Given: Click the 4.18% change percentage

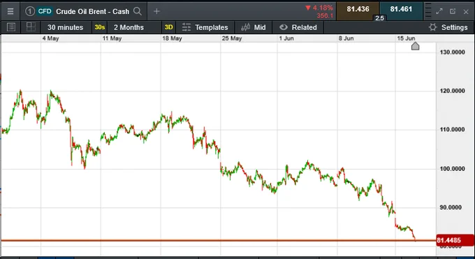Looking at the screenshot, I should (323, 8).
